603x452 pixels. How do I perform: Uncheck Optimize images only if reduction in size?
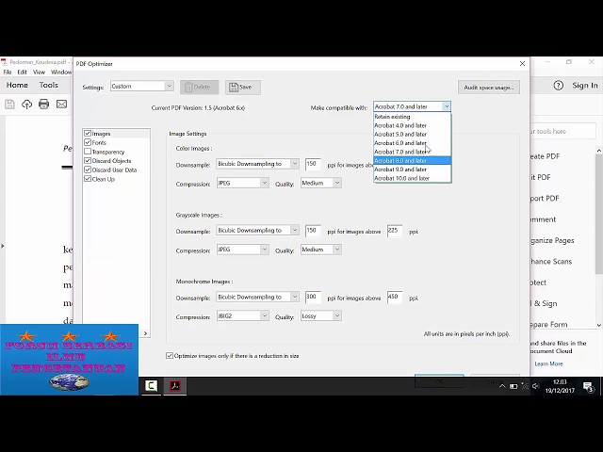pyautogui.click(x=170, y=356)
